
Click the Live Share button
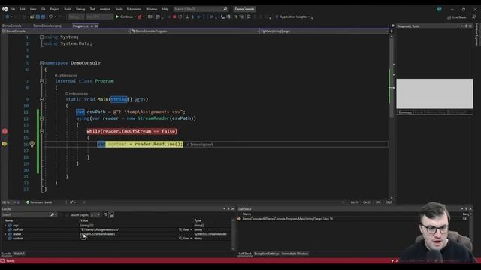[x=457, y=17]
